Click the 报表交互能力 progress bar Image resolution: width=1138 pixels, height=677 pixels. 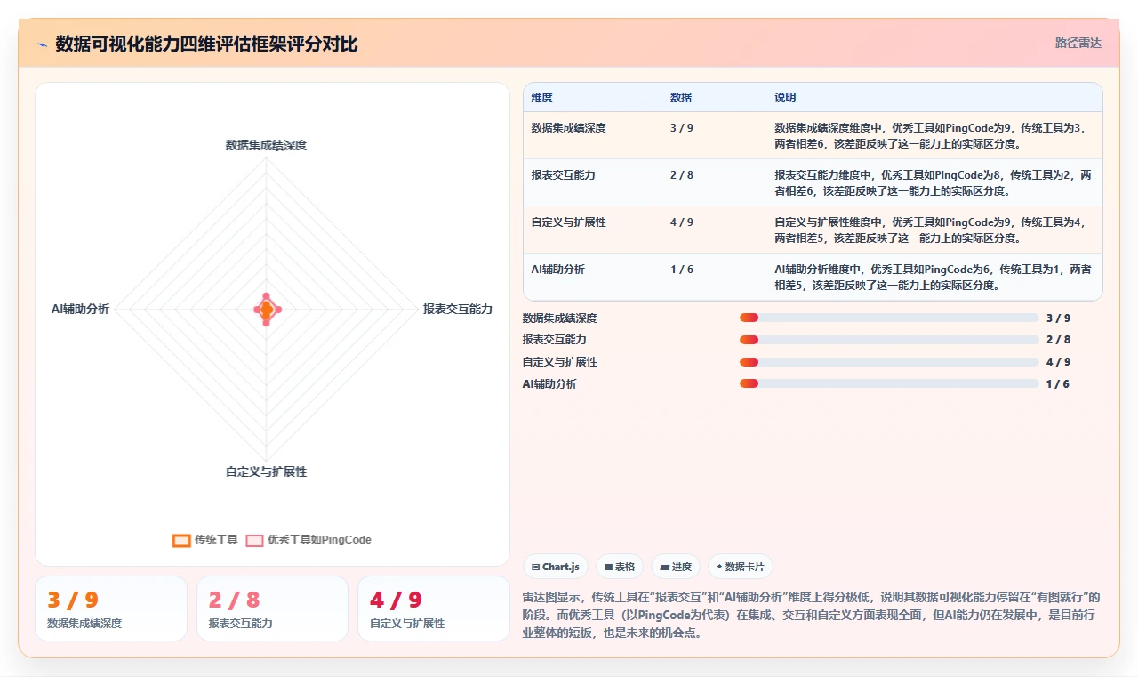pyautogui.click(x=889, y=340)
